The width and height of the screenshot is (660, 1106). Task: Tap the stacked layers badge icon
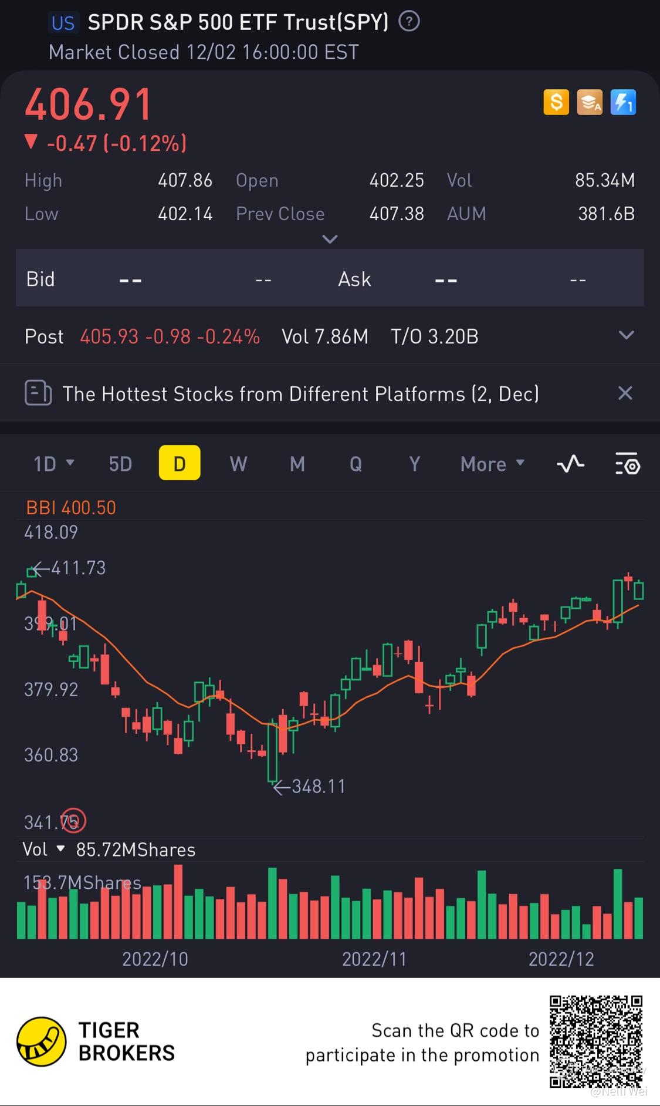(590, 102)
